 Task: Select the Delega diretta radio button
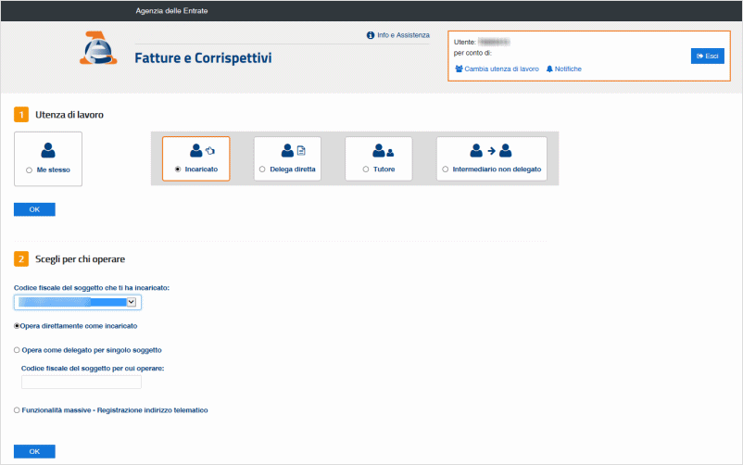tap(262, 170)
